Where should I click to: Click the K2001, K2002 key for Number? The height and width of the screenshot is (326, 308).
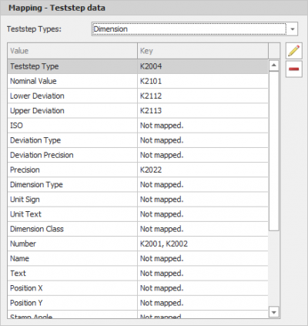click(x=164, y=244)
